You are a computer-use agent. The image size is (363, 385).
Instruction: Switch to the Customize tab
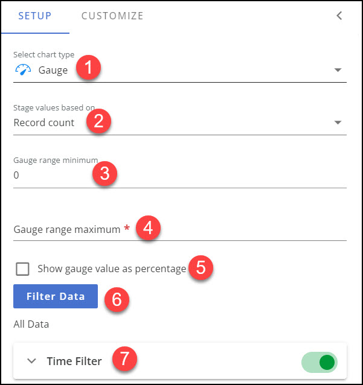pos(112,16)
